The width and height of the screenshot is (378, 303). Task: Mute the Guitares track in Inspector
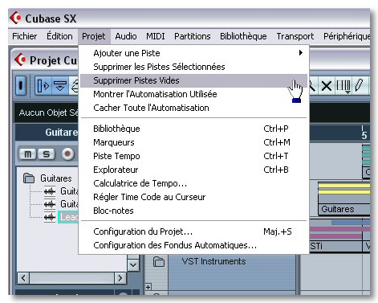click(x=28, y=154)
